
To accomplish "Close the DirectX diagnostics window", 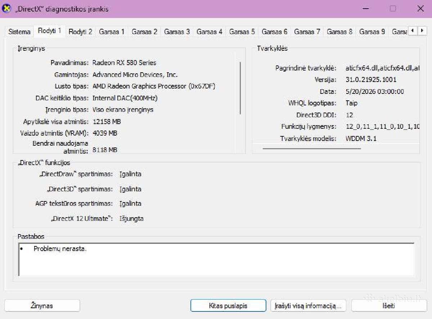I will (x=420, y=9).
